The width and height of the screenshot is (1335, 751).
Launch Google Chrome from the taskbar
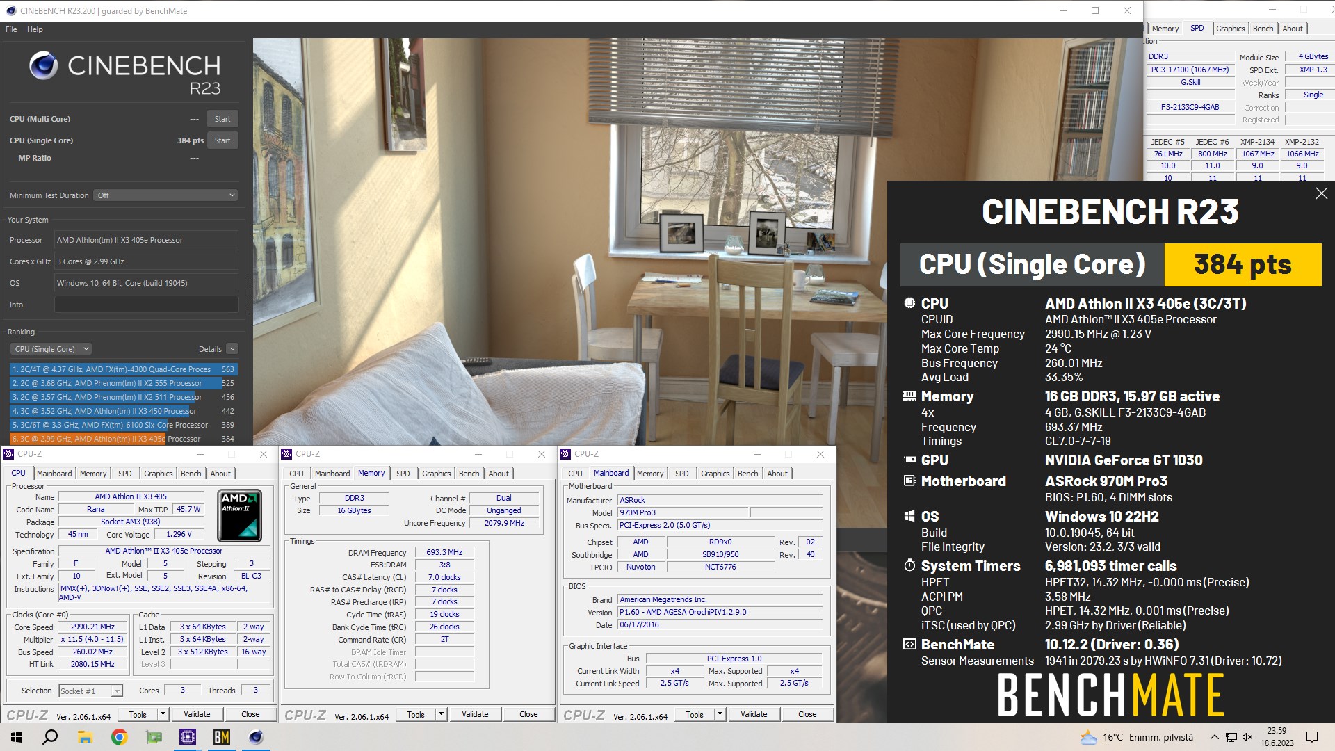click(119, 737)
